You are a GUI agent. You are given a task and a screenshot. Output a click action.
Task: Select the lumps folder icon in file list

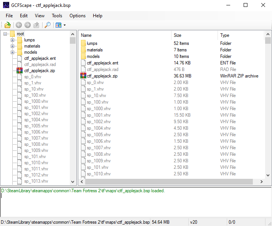pyautogui.click(x=83, y=43)
